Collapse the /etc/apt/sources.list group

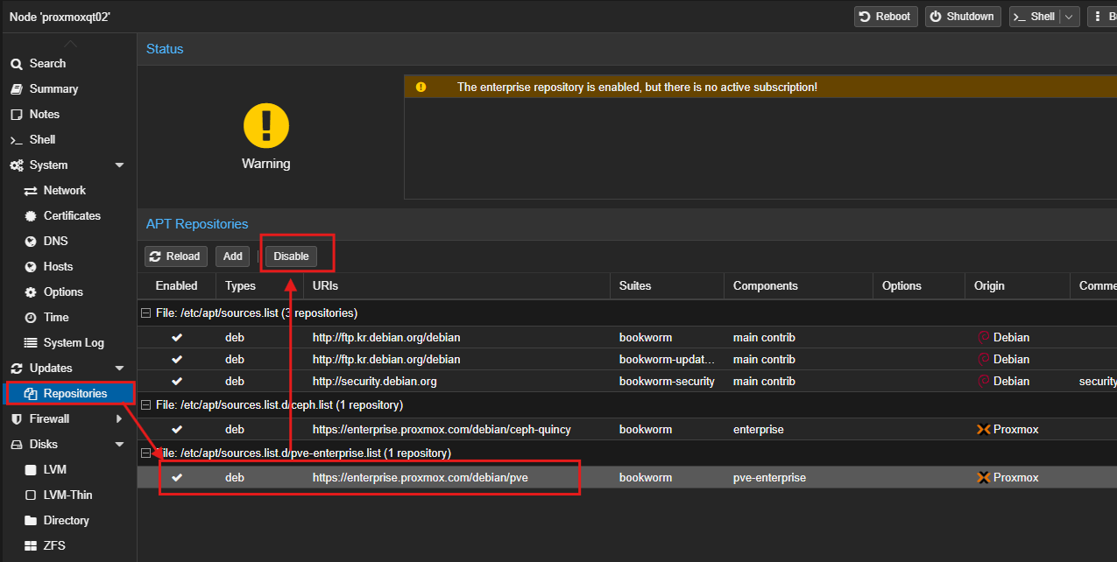145,313
